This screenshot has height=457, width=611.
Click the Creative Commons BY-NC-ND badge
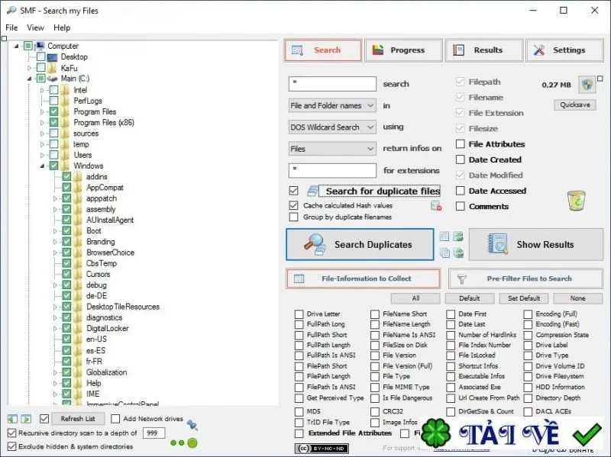coord(322,449)
